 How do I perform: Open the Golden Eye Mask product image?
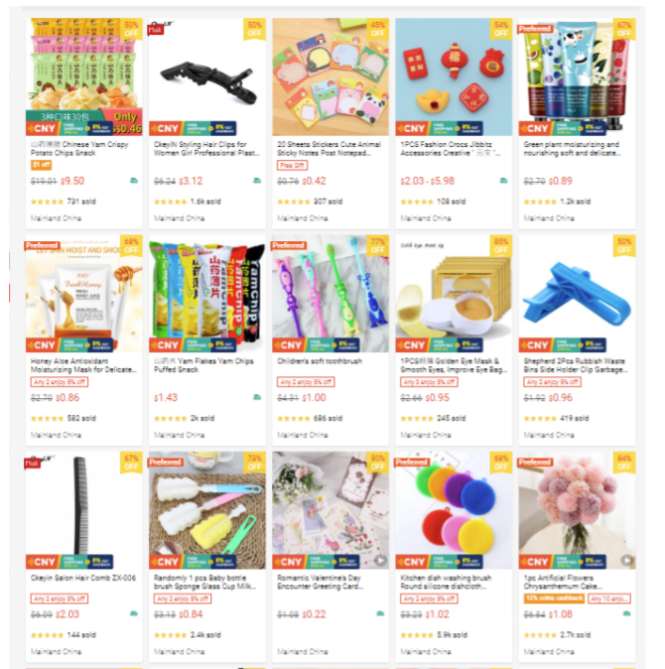[454, 293]
